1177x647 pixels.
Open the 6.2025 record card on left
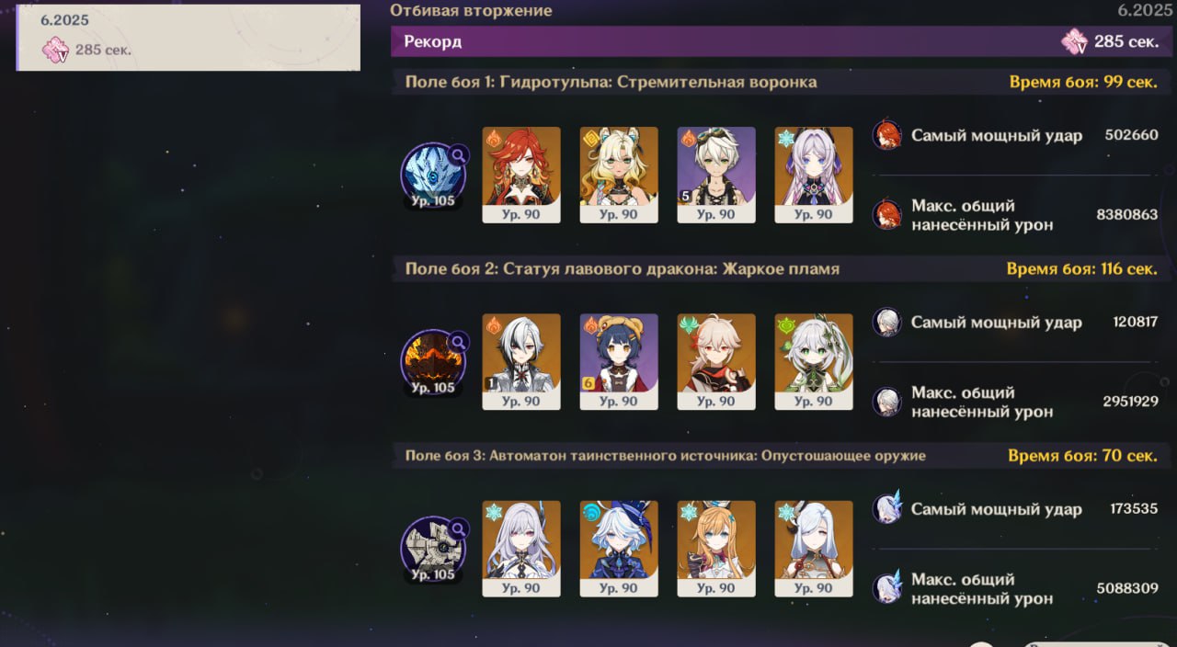click(189, 38)
